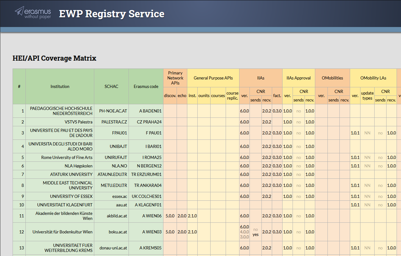This screenshot has height=256, width=401.
Task: Click the UNIRUFA.IT SCHAC cell
Action: [111, 157]
